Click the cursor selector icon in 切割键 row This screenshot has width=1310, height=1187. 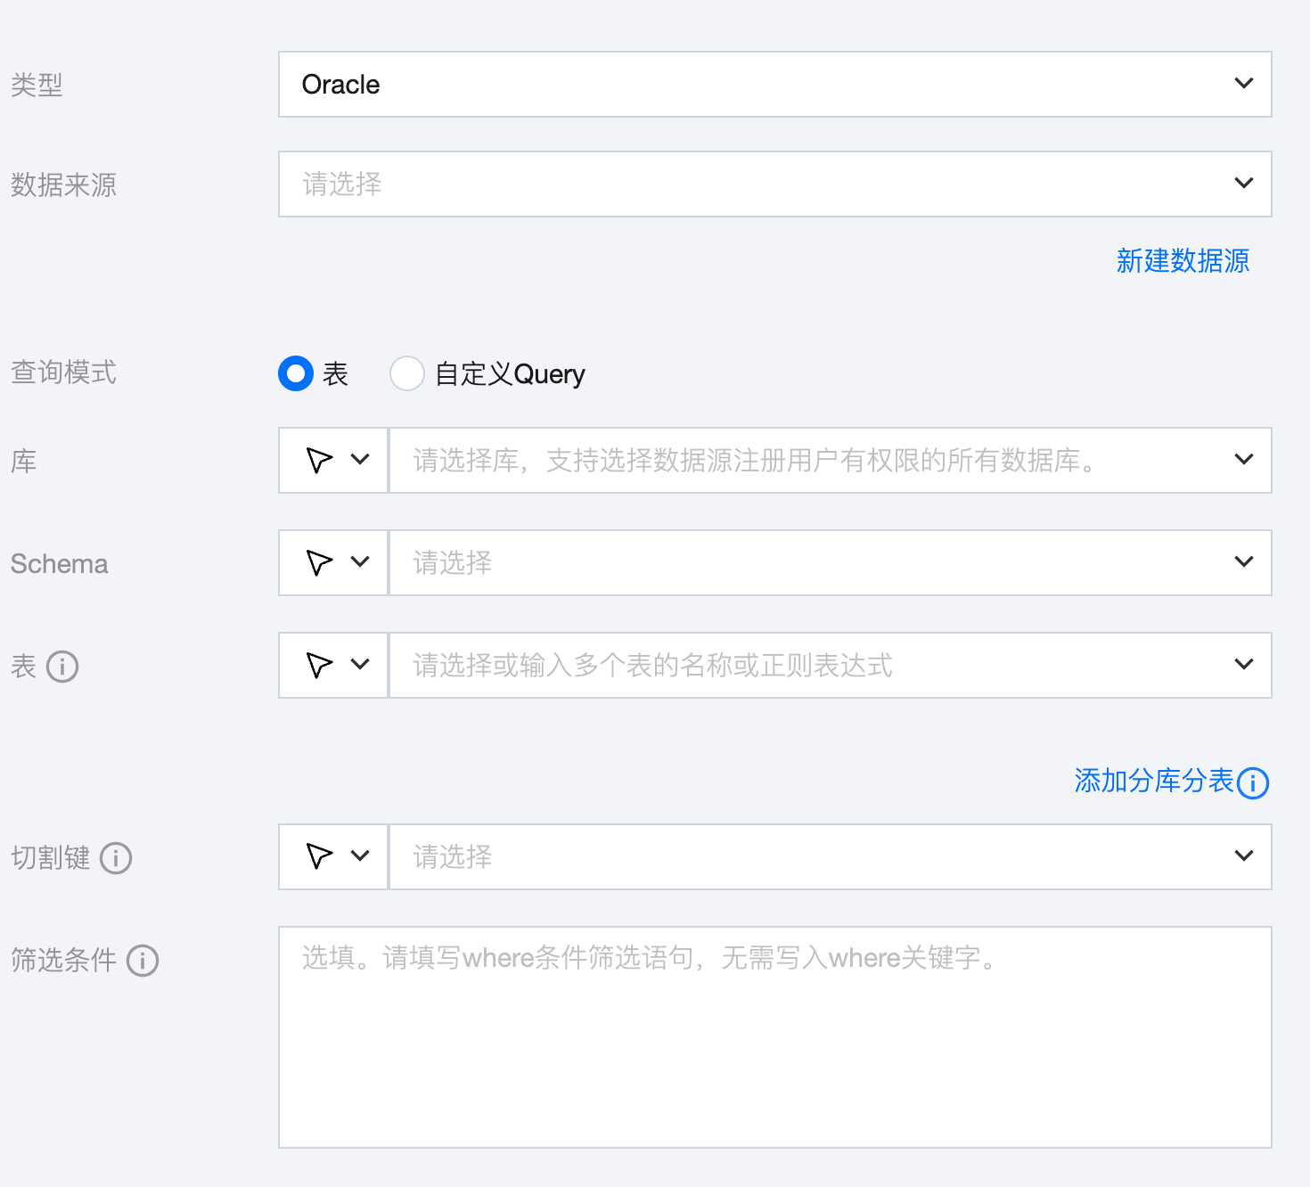tap(319, 856)
